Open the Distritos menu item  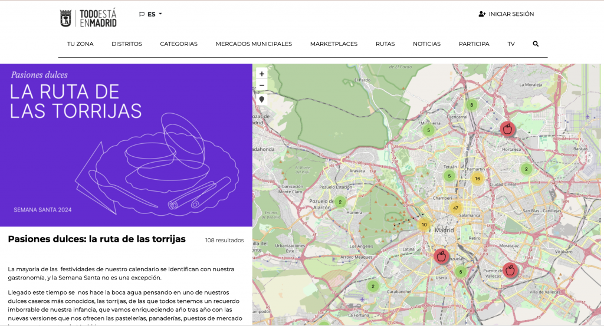[x=127, y=44]
